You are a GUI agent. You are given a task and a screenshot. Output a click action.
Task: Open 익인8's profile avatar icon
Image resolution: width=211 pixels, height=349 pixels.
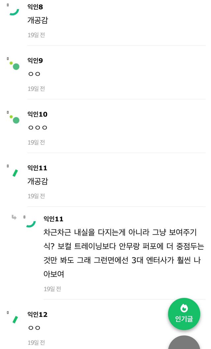pos(14,12)
